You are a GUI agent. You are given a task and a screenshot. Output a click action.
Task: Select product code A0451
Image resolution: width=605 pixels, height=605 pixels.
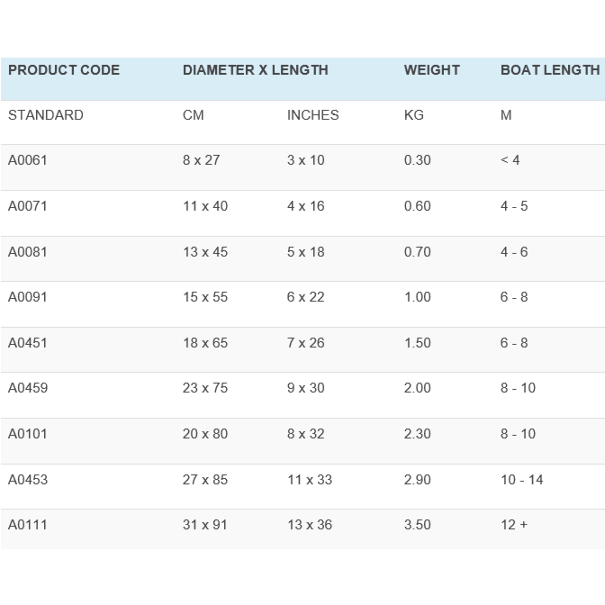28,343
